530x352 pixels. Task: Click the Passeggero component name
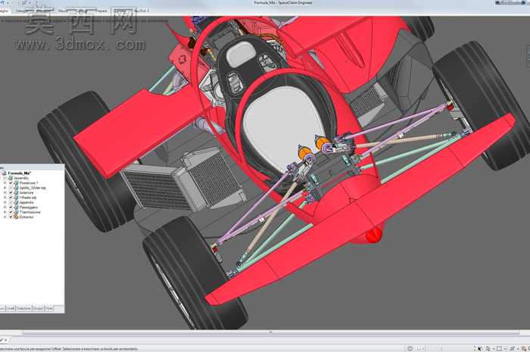click(29, 207)
